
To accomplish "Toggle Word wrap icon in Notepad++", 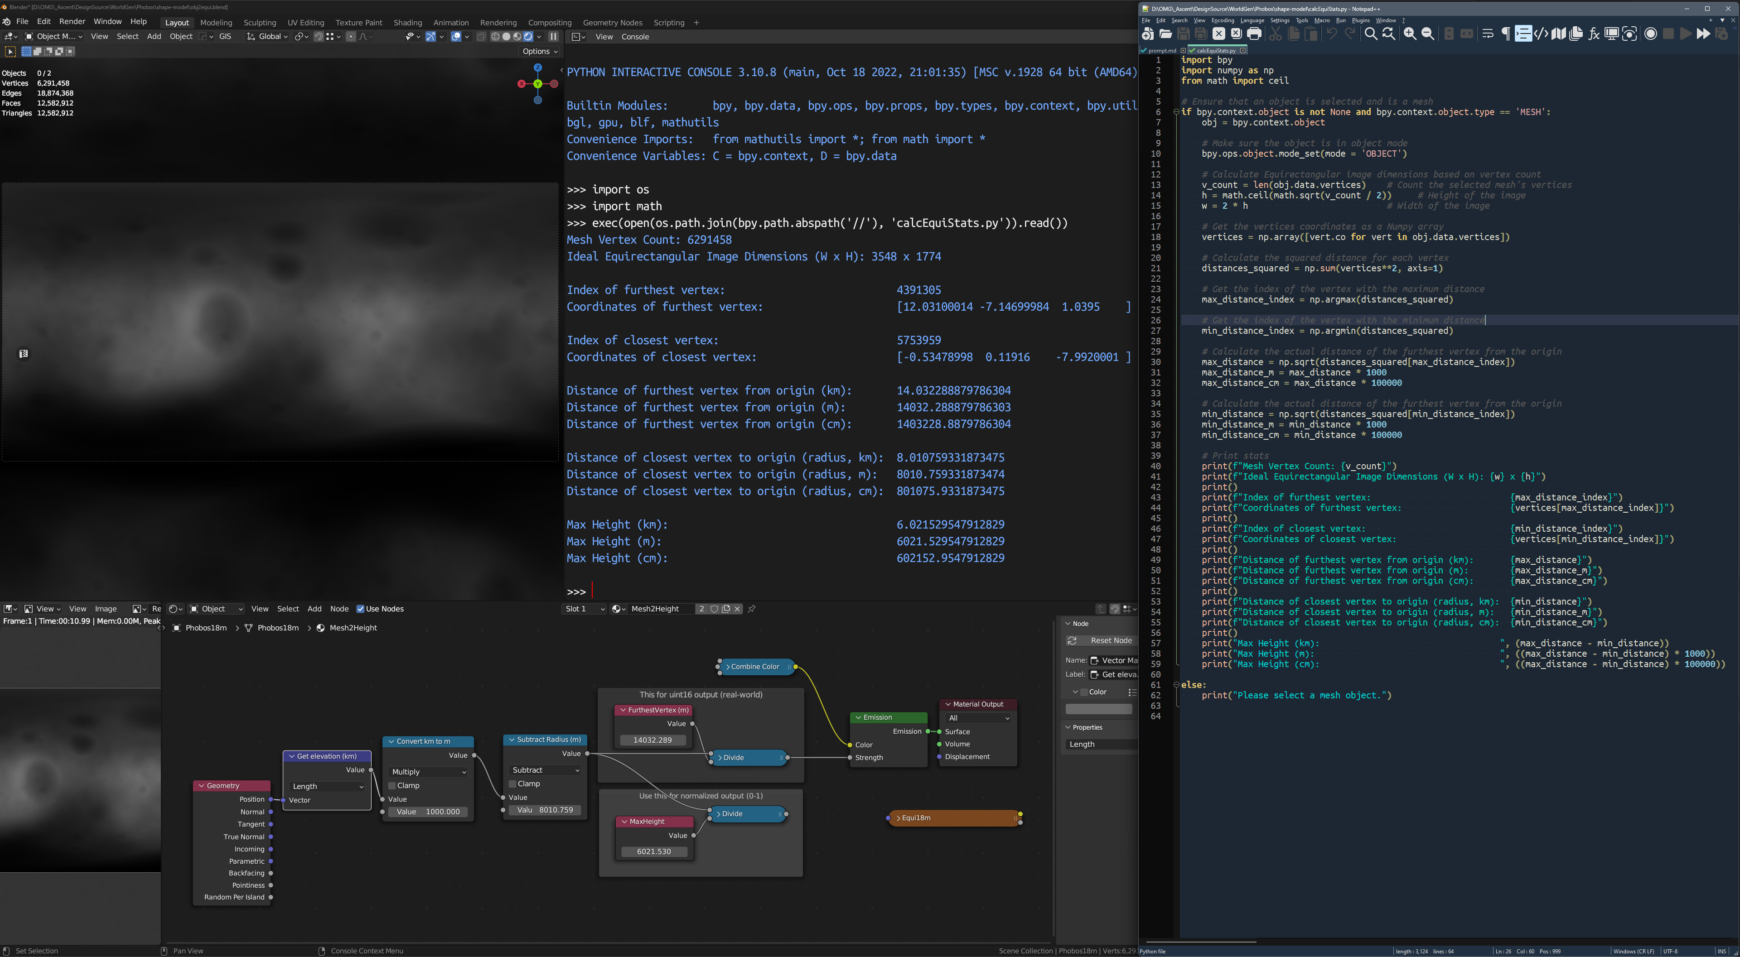I will (1487, 34).
